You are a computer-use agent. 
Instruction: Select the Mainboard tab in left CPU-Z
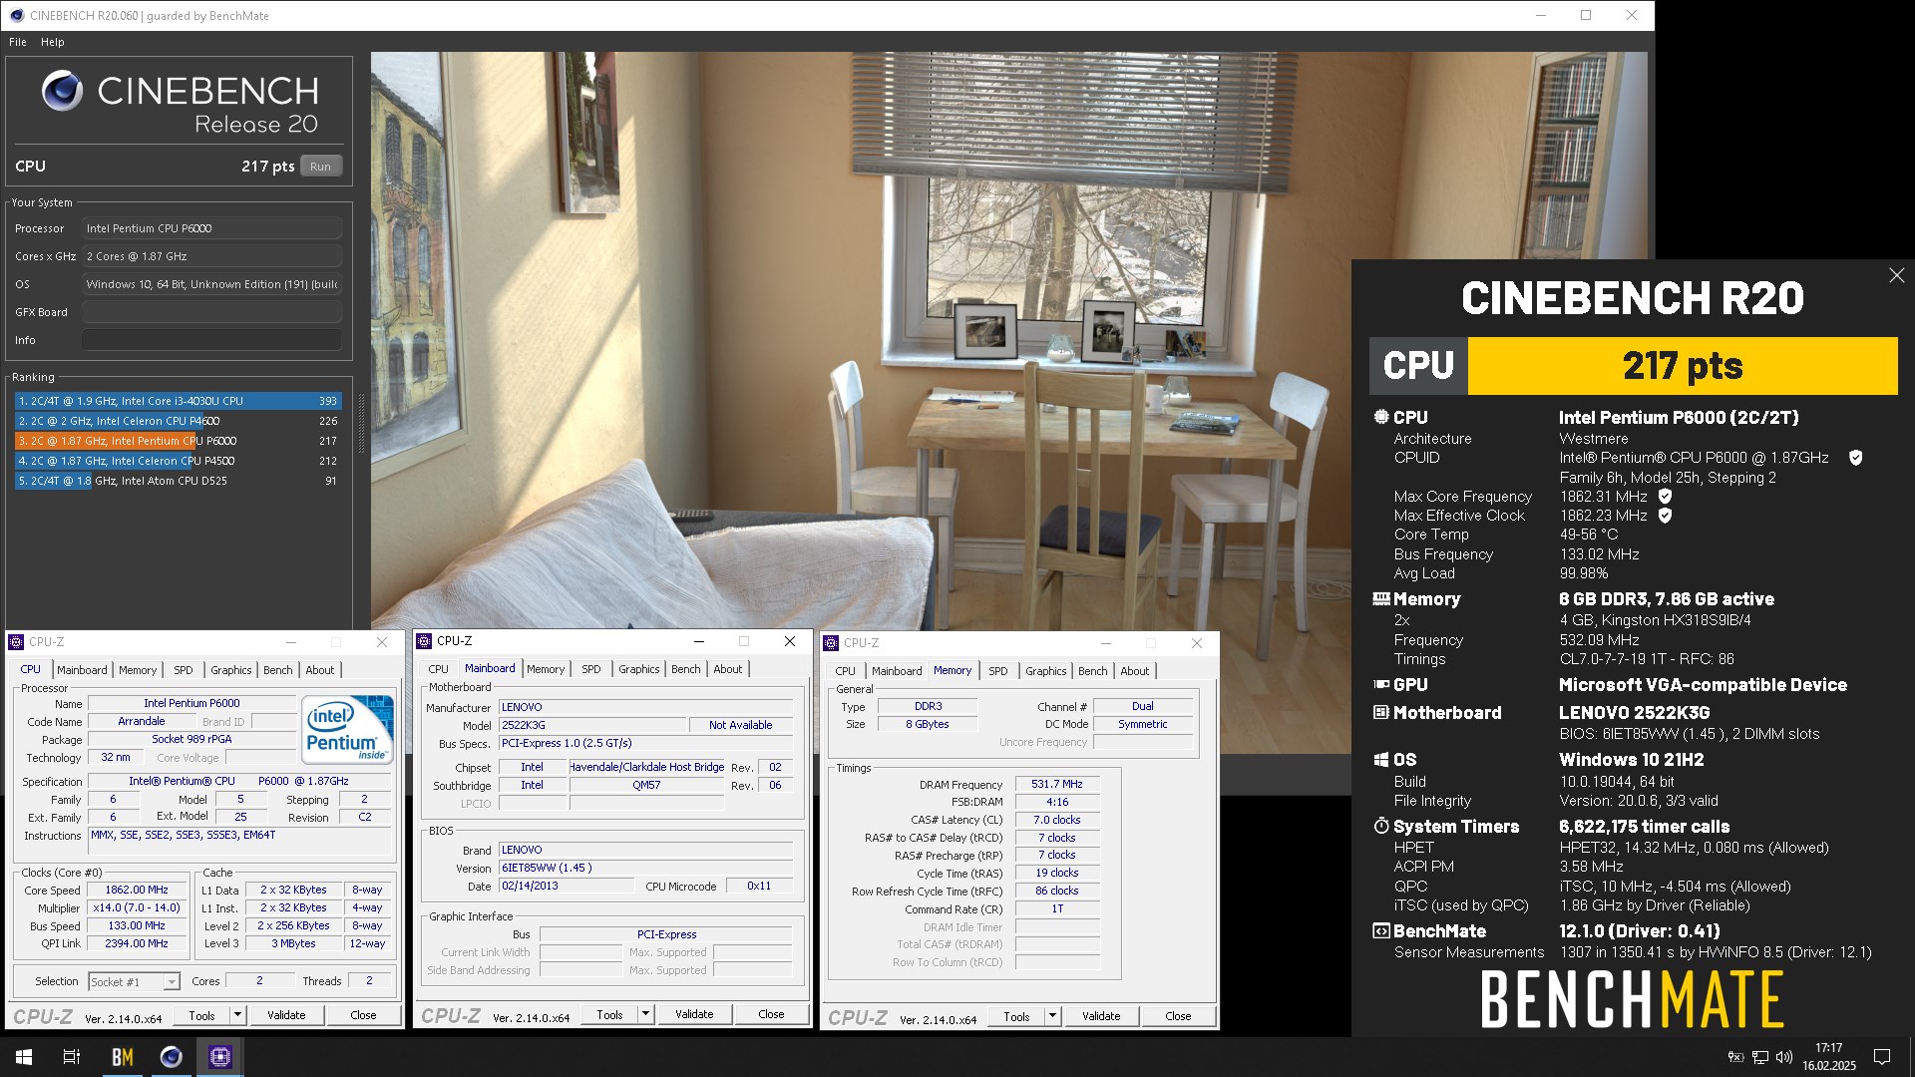[x=82, y=670]
